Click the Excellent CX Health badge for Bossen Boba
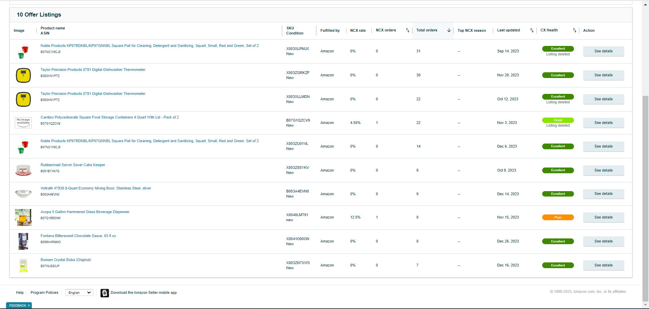 coord(558,265)
